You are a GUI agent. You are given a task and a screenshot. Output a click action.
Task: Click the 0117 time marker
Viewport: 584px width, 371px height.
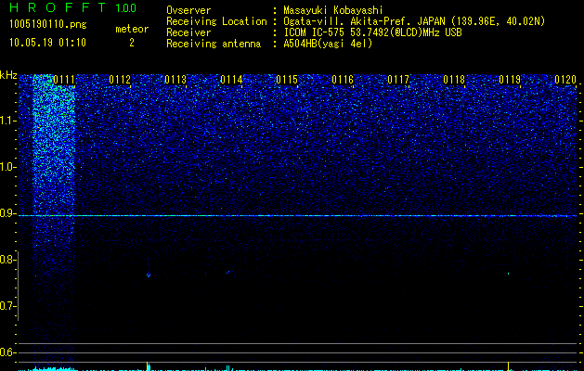pyautogui.click(x=398, y=80)
